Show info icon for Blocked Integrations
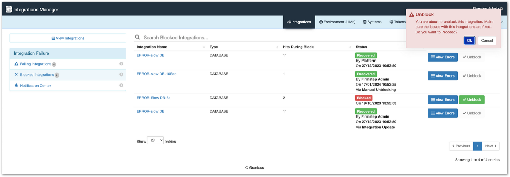The image size is (510, 177). (121, 74)
